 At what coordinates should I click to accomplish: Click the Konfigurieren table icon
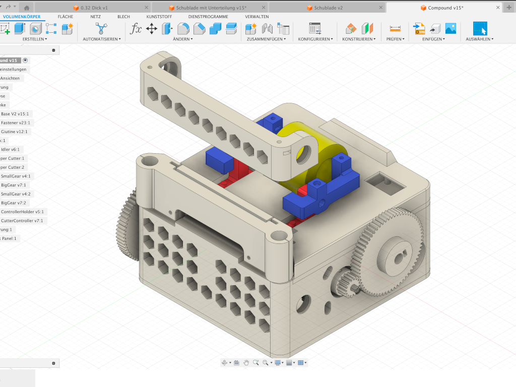(315, 29)
